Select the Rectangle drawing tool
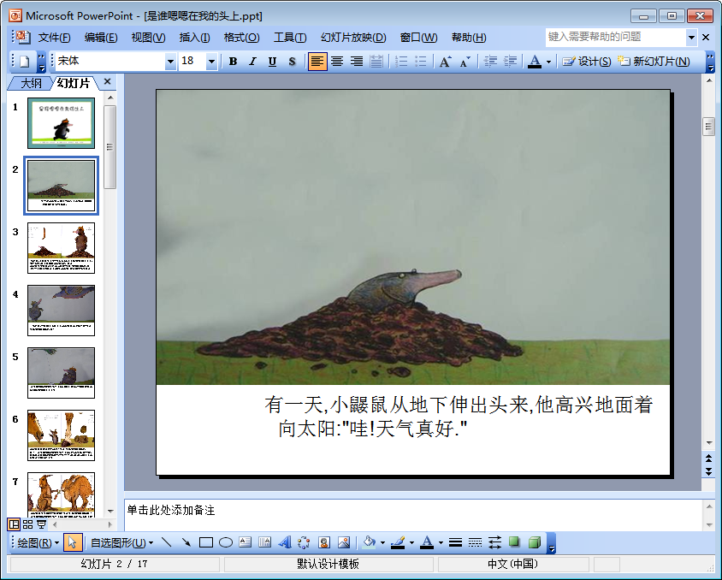Screen dimensions: 722x580 (206, 542)
